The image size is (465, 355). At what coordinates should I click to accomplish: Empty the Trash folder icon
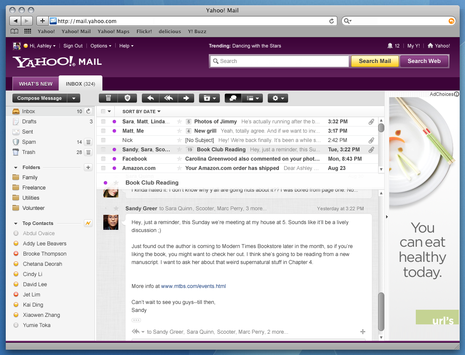(88, 152)
